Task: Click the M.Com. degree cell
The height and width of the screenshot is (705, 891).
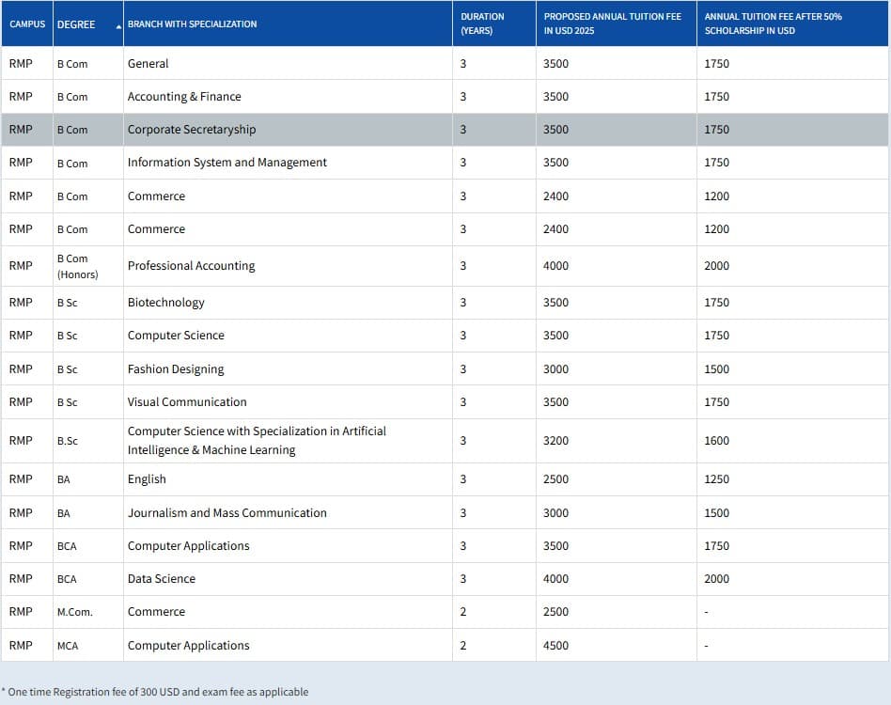Action: 75,612
